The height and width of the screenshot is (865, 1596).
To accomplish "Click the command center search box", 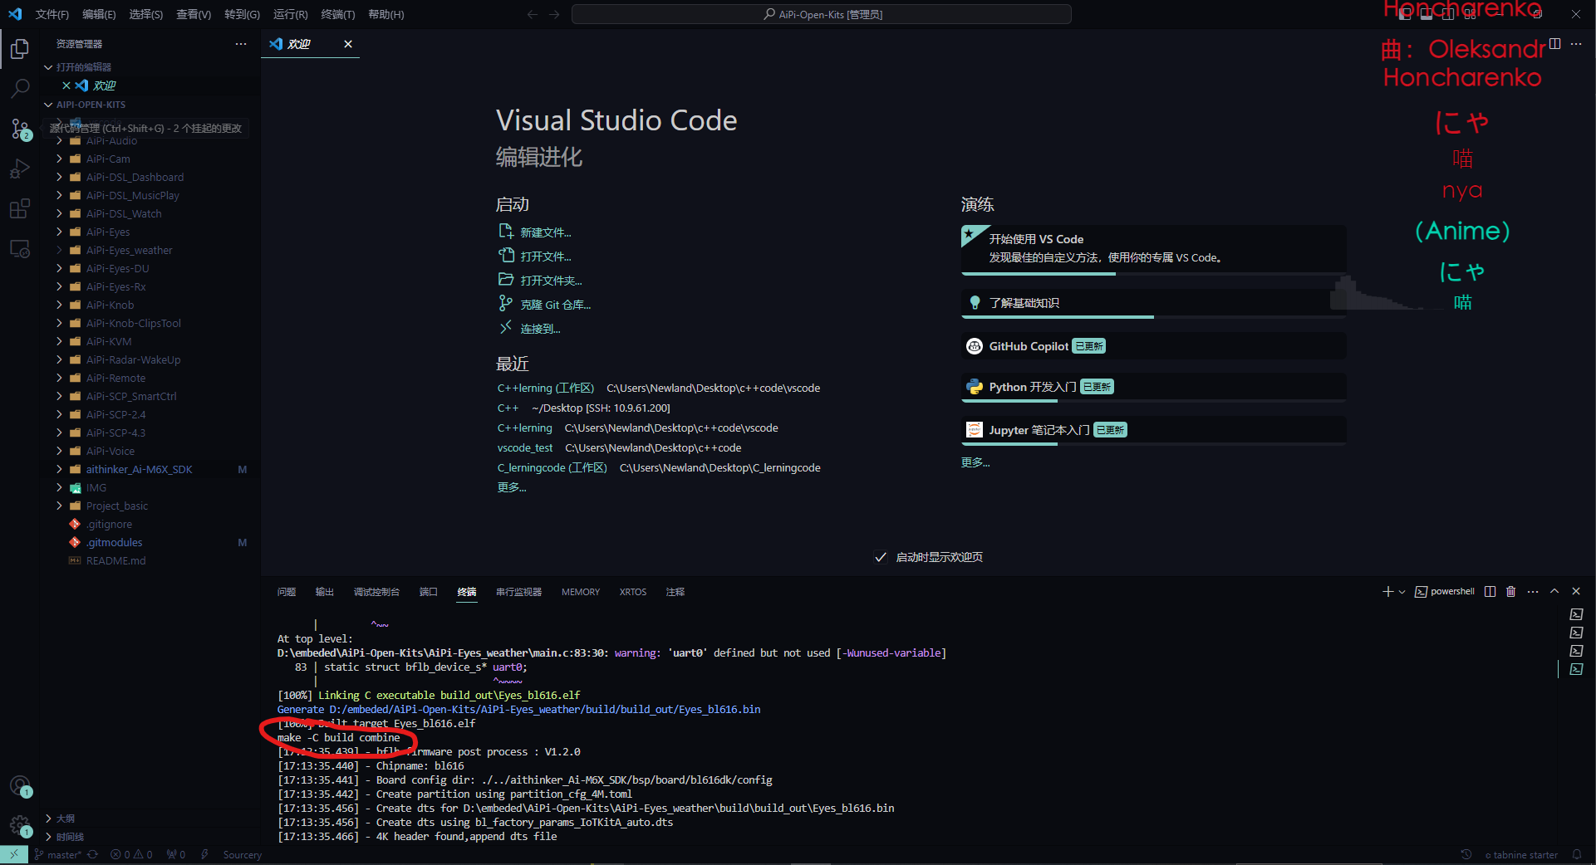I will click(822, 14).
